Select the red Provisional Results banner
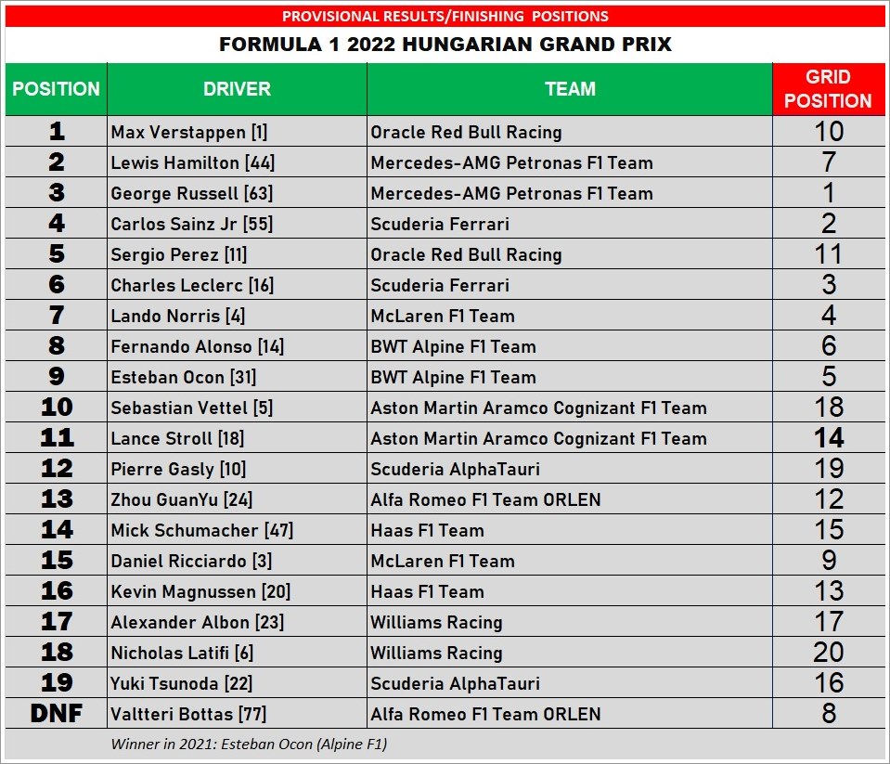Image resolution: width=890 pixels, height=764 pixels. coord(445,16)
